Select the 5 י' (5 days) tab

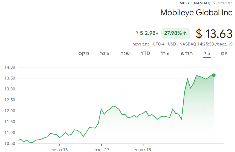tap(207, 53)
